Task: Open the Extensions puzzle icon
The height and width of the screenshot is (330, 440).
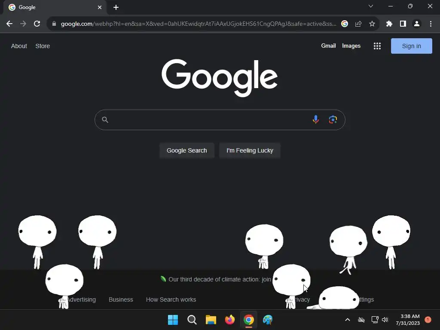Action: point(389,24)
